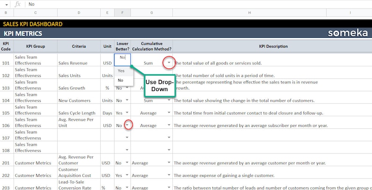Image resolution: width=372 pixels, height=190 pixels.
Task: Click the formula bar containing No
Action: [199, 4]
